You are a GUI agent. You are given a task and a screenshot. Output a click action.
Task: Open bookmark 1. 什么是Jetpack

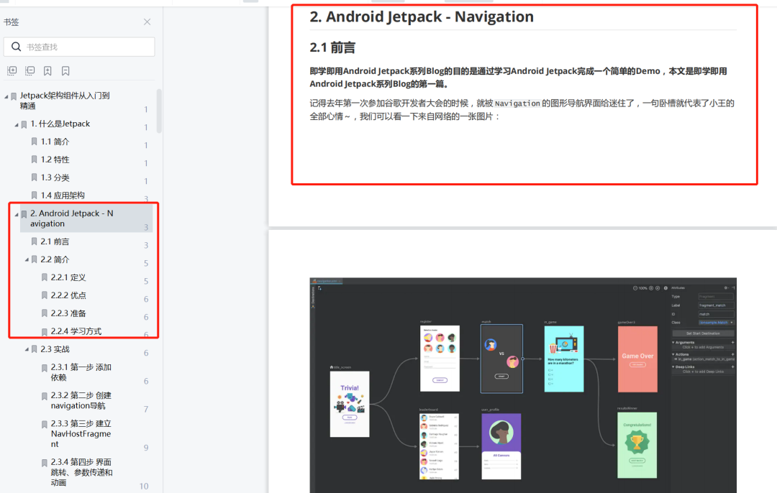60,124
